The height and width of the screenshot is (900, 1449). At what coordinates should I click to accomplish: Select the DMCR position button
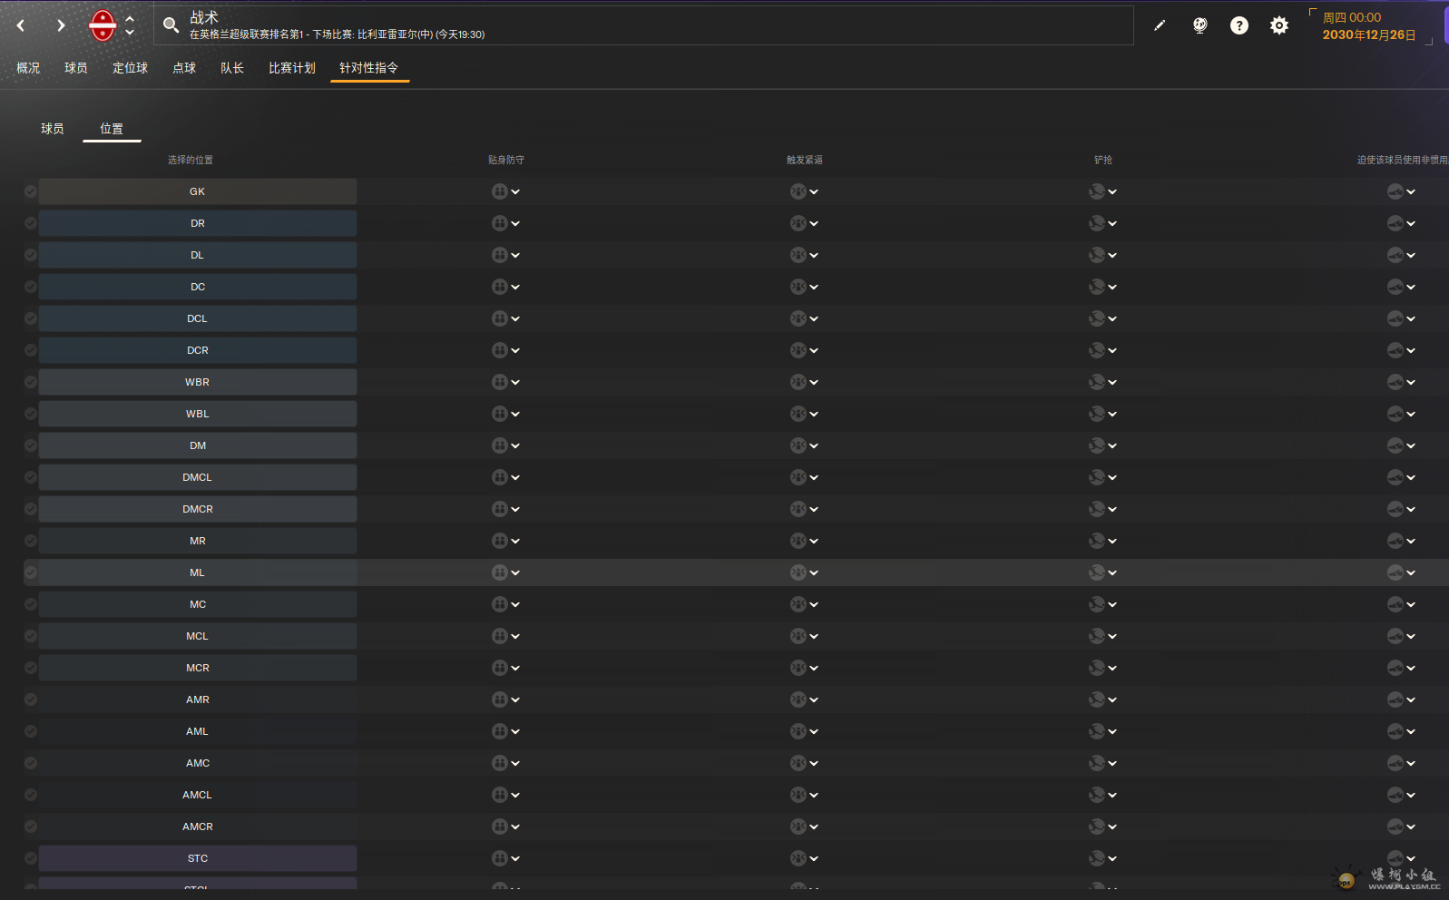(x=198, y=509)
